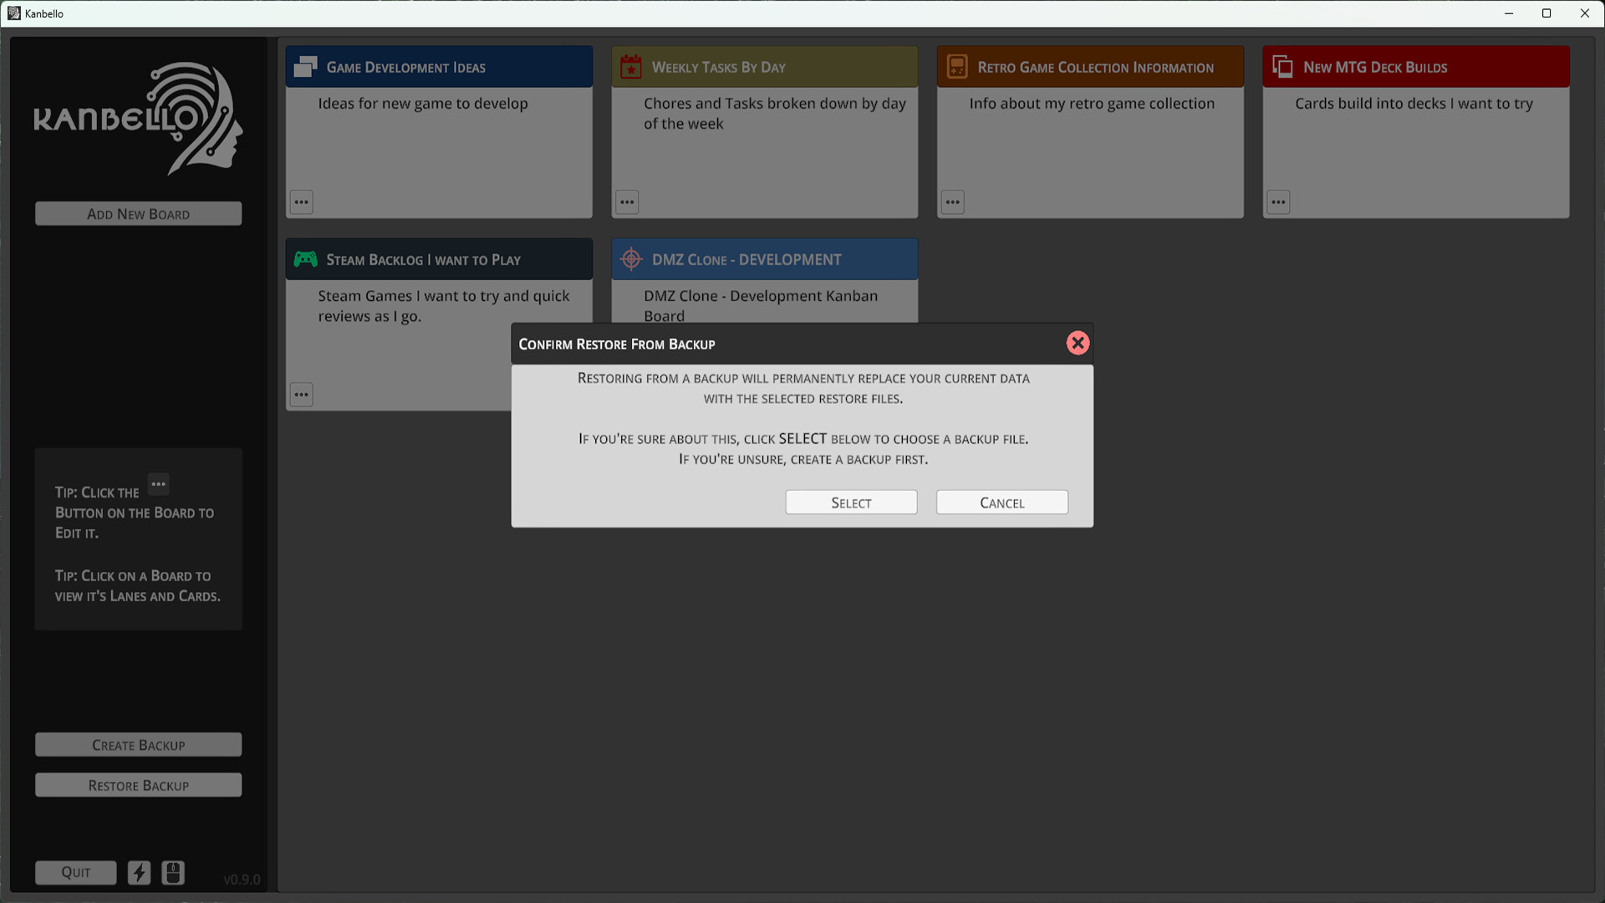Image resolution: width=1605 pixels, height=903 pixels.
Task: Click Create Backup in the sidebar
Action: point(138,744)
